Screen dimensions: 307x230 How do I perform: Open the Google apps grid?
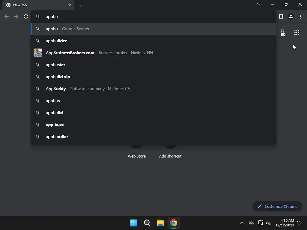coord(297,33)
